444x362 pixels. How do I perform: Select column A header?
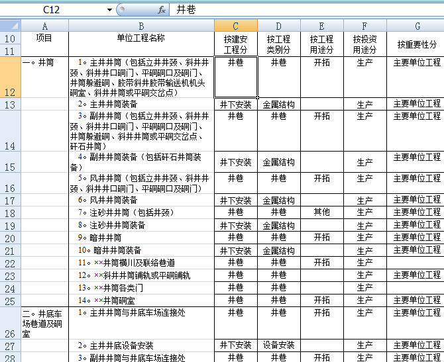[x=45, y=26]
